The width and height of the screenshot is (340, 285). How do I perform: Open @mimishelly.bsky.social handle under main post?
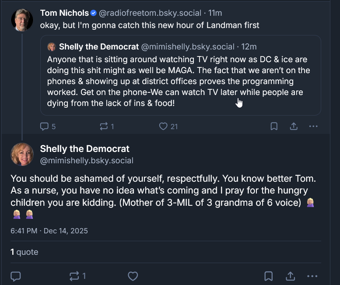point(87,161)
